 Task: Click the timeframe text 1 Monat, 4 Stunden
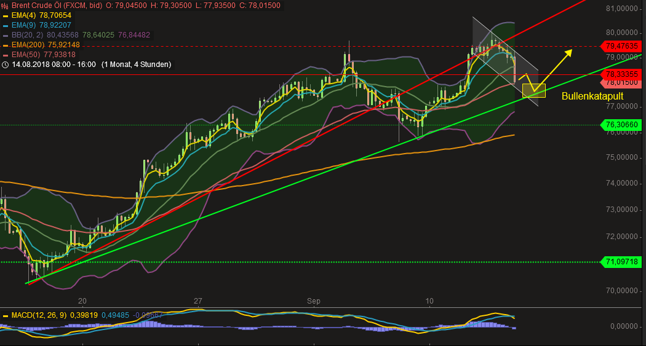coord(137,65)
